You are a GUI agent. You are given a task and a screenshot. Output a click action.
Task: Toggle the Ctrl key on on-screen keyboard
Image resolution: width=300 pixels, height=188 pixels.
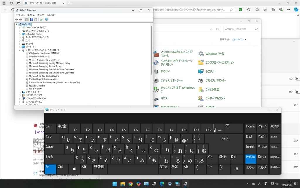click(62, 169)
